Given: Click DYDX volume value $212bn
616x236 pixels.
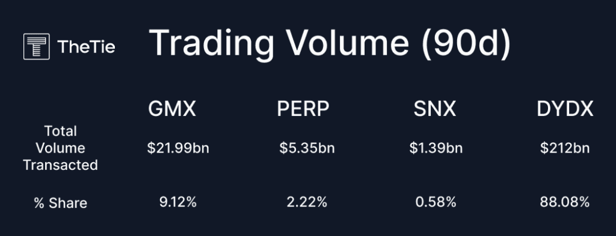Looking at the screenshot, I should [x=564, y=148].
